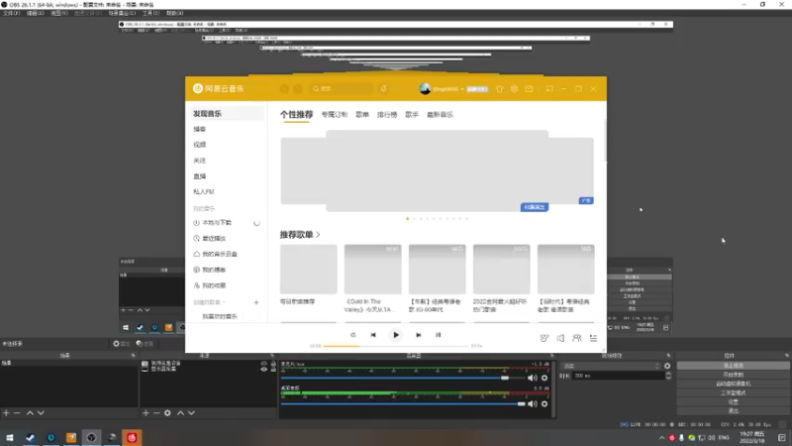Remove selected source in OBS sources panel
The height and width of the screenshot is (446, 792).
[x=156, y=413]
